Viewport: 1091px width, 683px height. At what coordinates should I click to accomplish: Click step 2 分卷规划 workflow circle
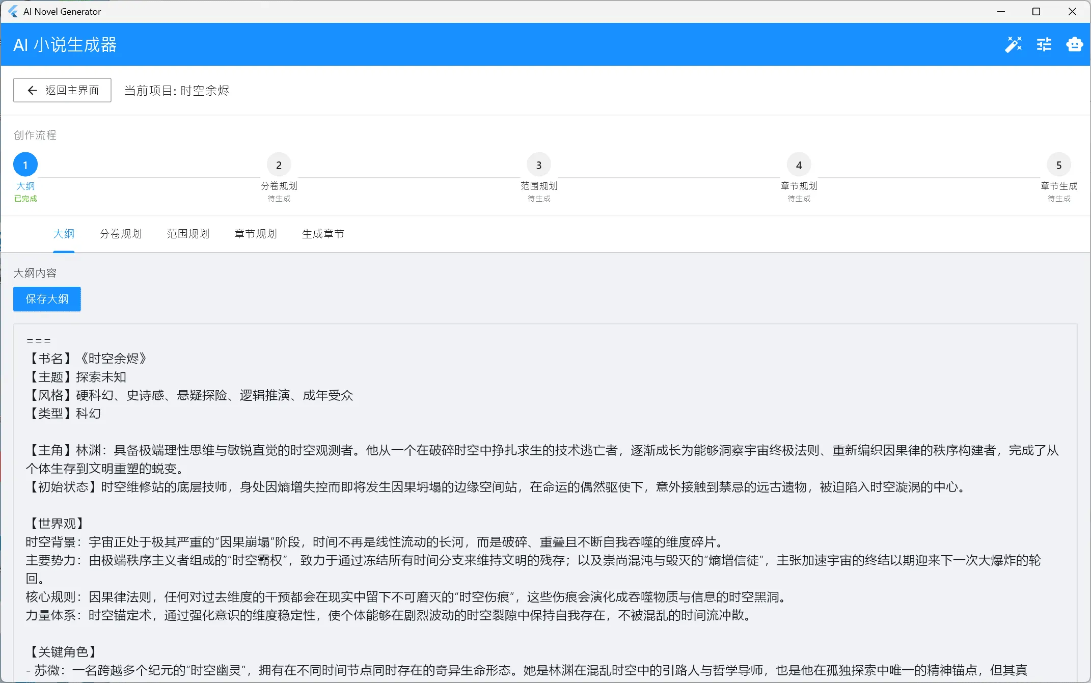point(279,164)
